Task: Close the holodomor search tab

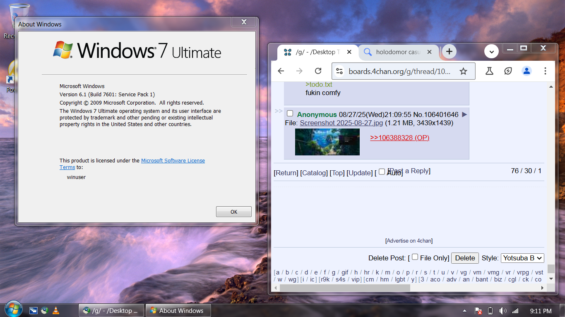Action: pyautogui.click(x=429, y=52)
